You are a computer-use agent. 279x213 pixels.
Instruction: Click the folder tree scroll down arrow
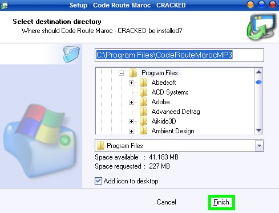point(258,130)
